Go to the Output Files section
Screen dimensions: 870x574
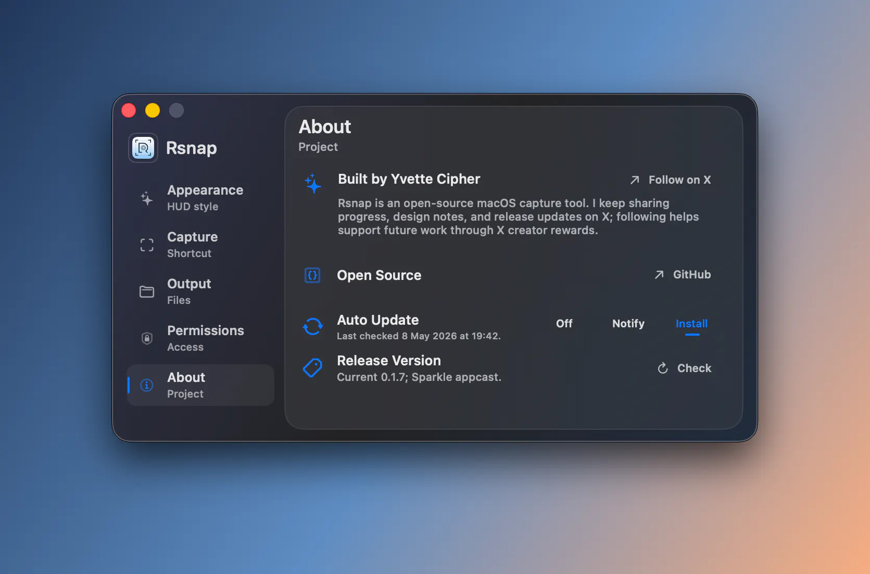click(x=200, y=291)
